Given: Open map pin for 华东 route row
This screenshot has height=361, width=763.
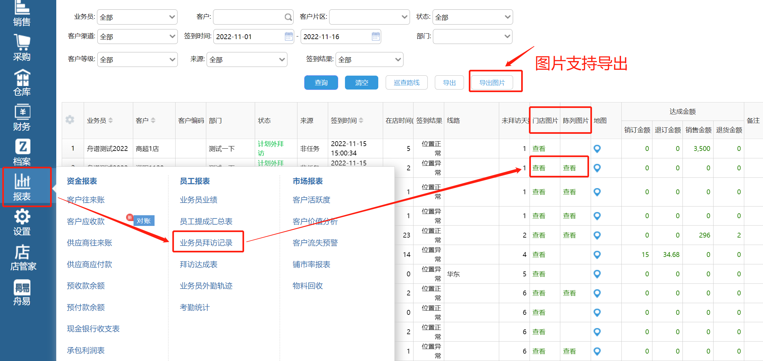Looking at the screenshot, I should point(597,274).
